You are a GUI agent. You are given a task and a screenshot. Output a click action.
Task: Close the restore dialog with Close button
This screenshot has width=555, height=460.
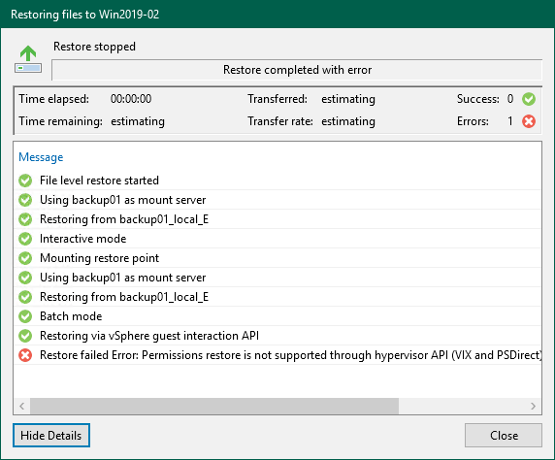[504, 435]
